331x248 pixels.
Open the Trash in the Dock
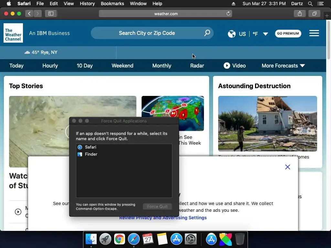click(240, 239)
